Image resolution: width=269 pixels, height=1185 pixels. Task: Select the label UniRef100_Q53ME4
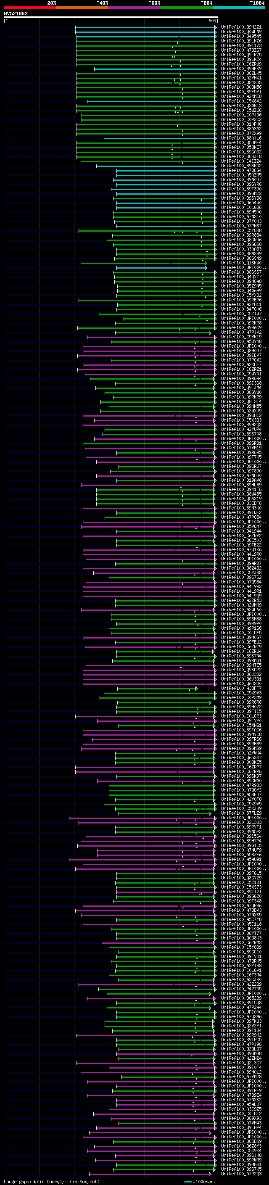[241, 143]
